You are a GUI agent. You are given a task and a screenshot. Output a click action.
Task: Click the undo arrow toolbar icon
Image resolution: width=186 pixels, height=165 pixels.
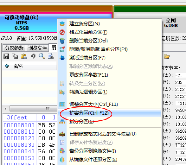(33, 56)
